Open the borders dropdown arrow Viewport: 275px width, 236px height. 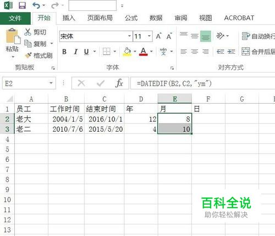click(x=115, y=52)
